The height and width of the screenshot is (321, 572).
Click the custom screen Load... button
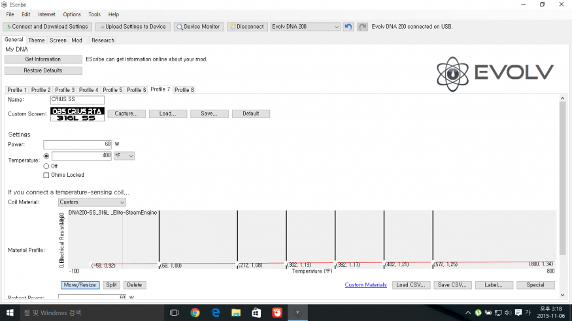point(168,114)
